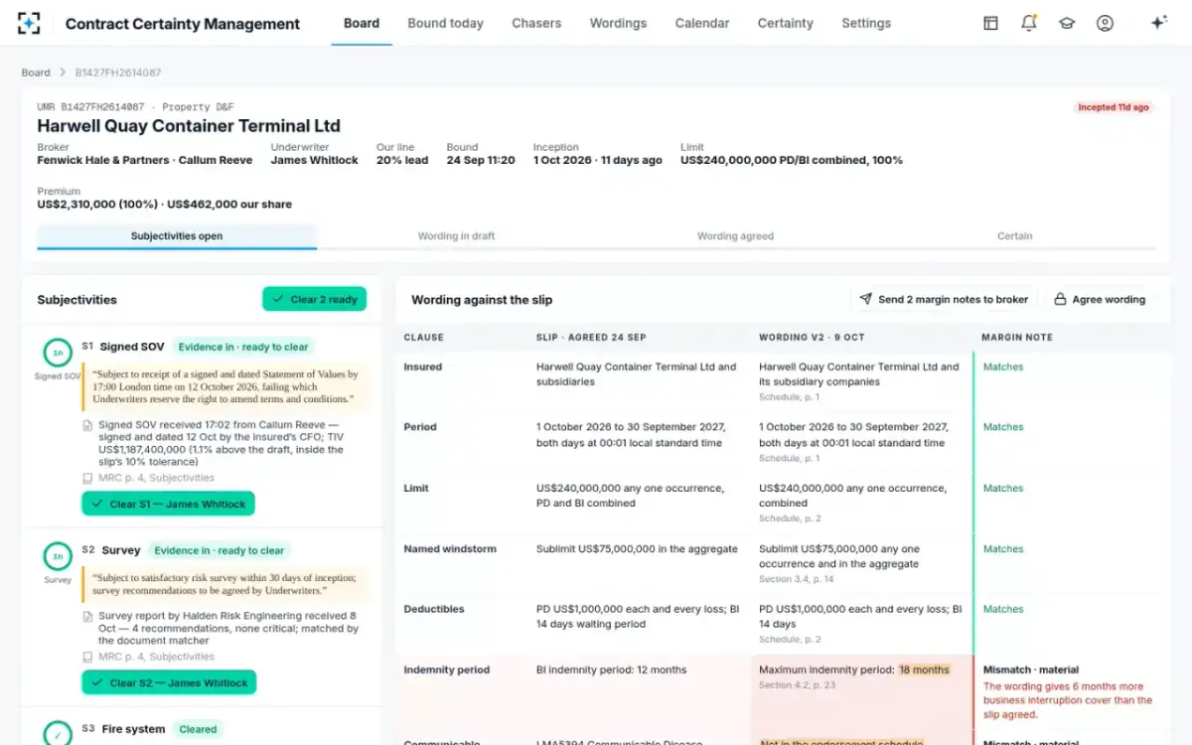This screenshot has width=1192, height=745.
Task: Switch to the Calendar tab
Action: (702, 23)
